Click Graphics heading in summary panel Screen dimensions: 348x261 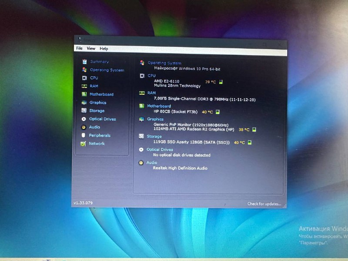point(155,119)
